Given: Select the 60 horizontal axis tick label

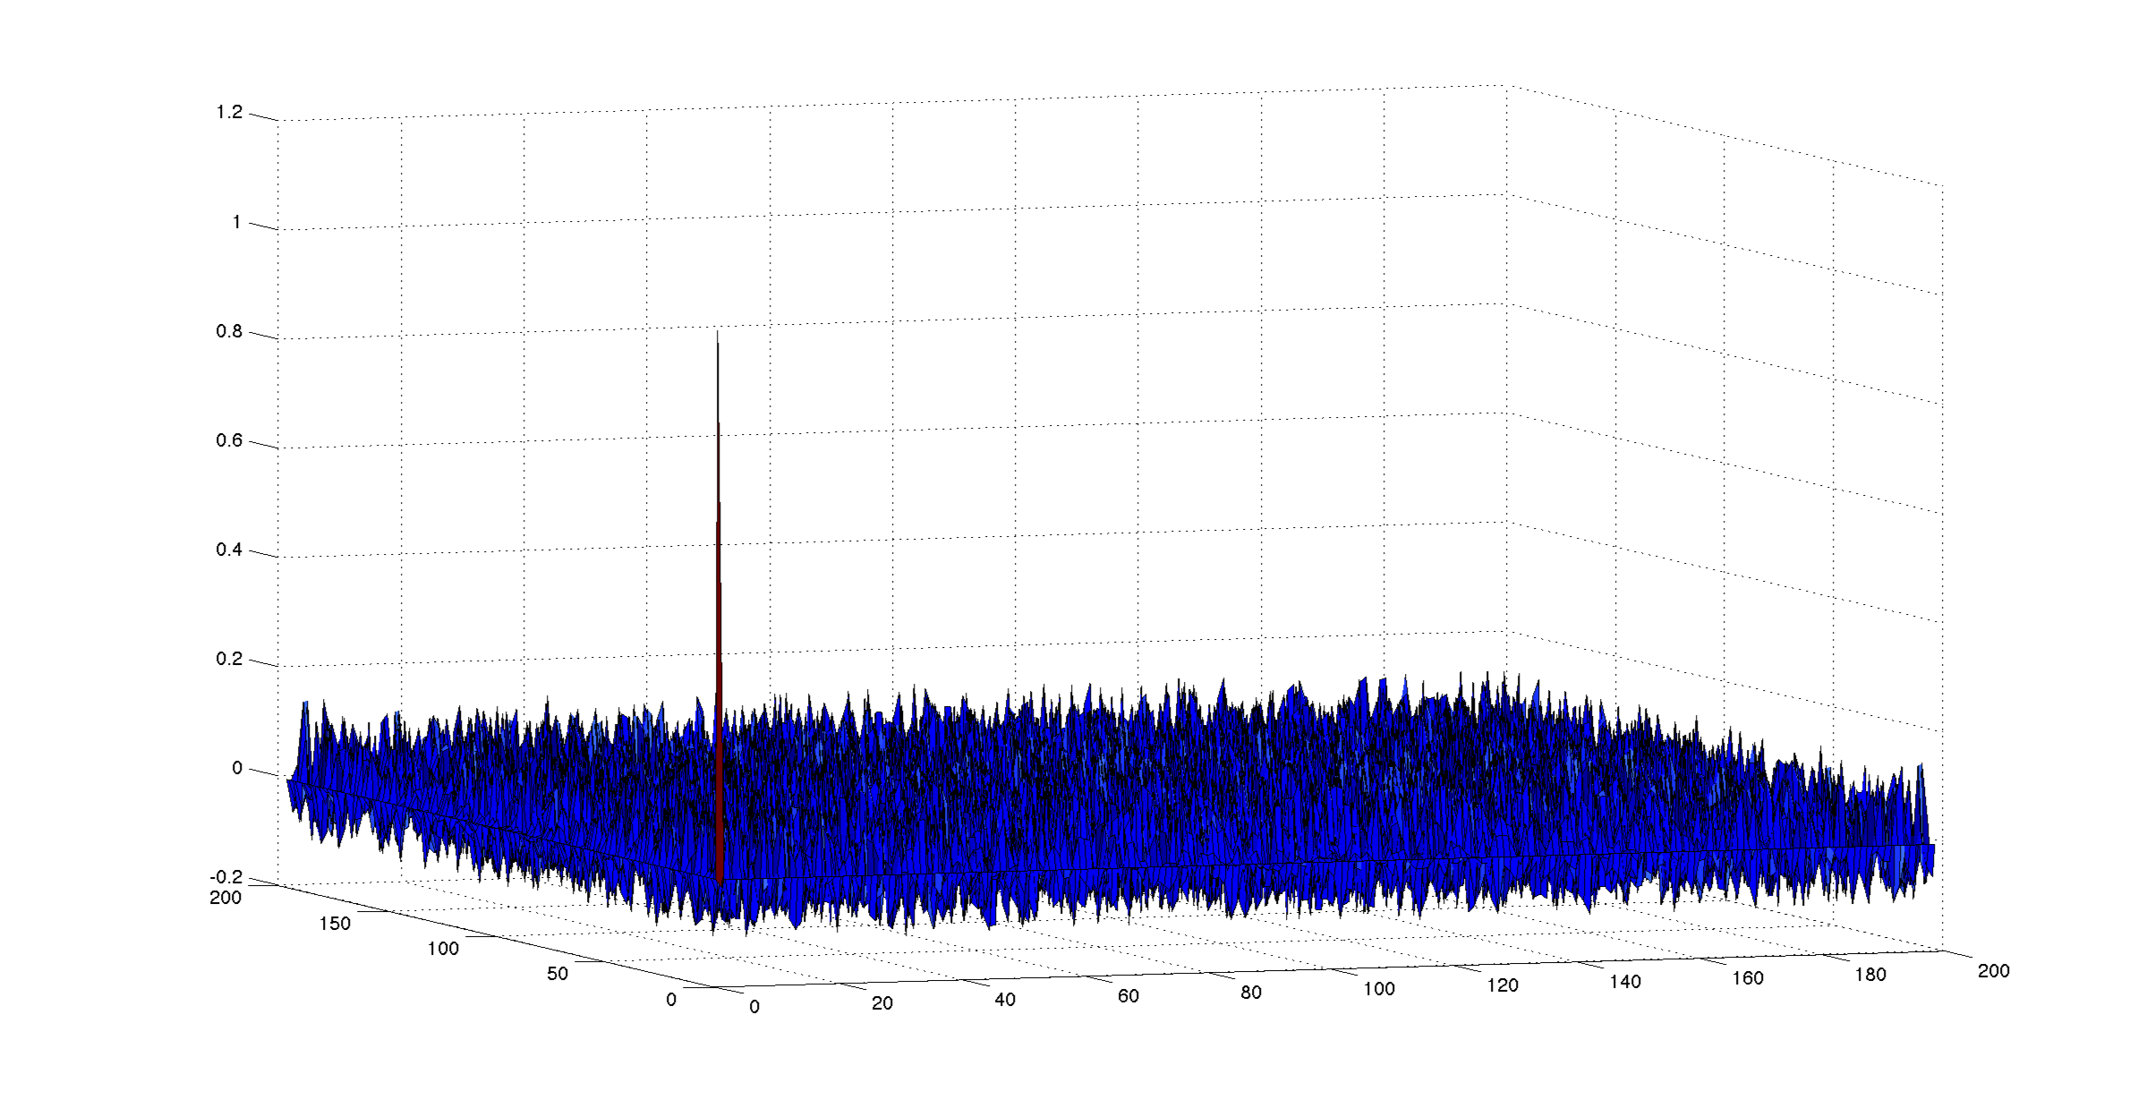Looking at the screenshot, I should tap(1128, 996).
